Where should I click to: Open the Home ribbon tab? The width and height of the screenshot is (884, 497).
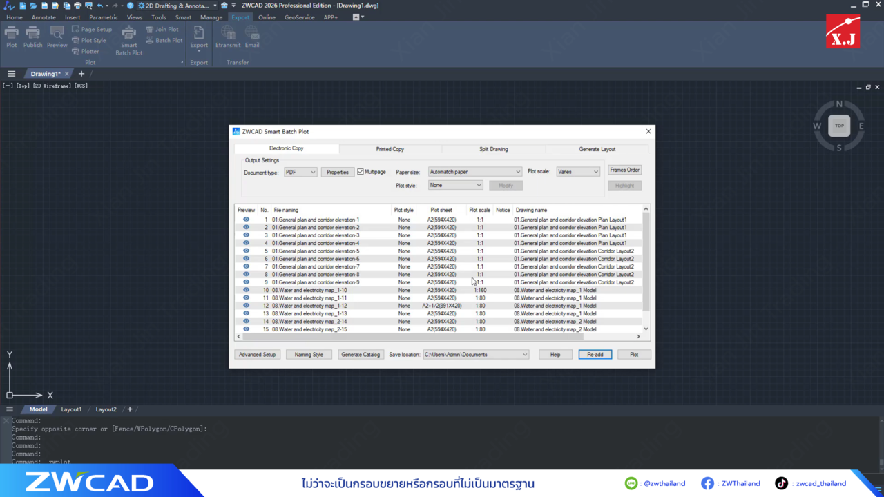15,17
